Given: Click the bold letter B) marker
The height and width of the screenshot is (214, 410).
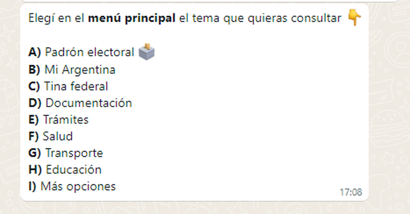Looking at the screenshot, I should pyautogui.click(x=34, y=70).
